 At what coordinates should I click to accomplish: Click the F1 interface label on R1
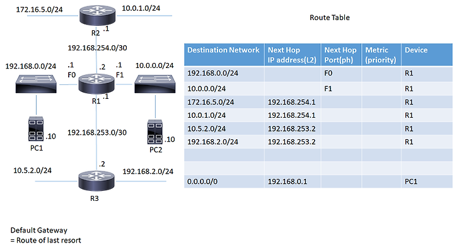click(x=120, y=75)
